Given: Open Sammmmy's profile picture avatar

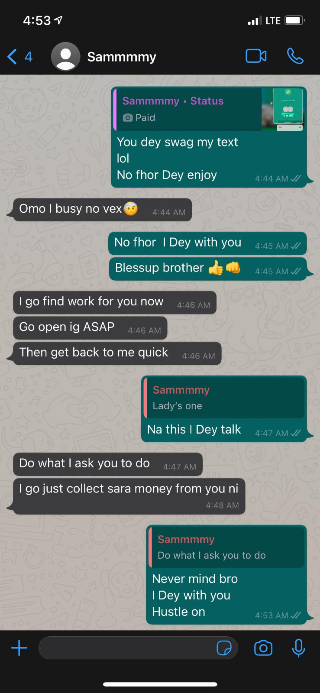Looking at the screenshot, I should (65, 57).
